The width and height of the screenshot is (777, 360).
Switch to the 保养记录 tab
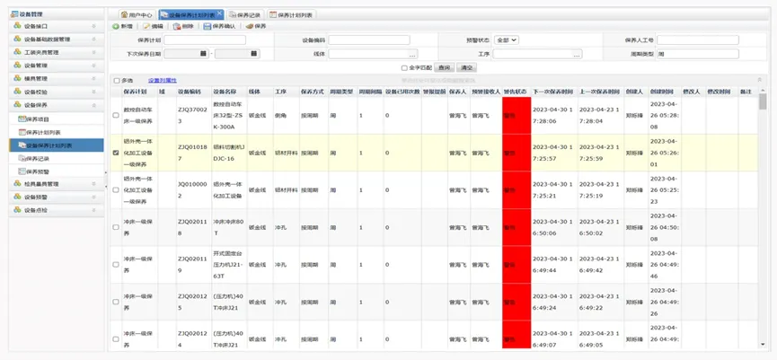245,15
